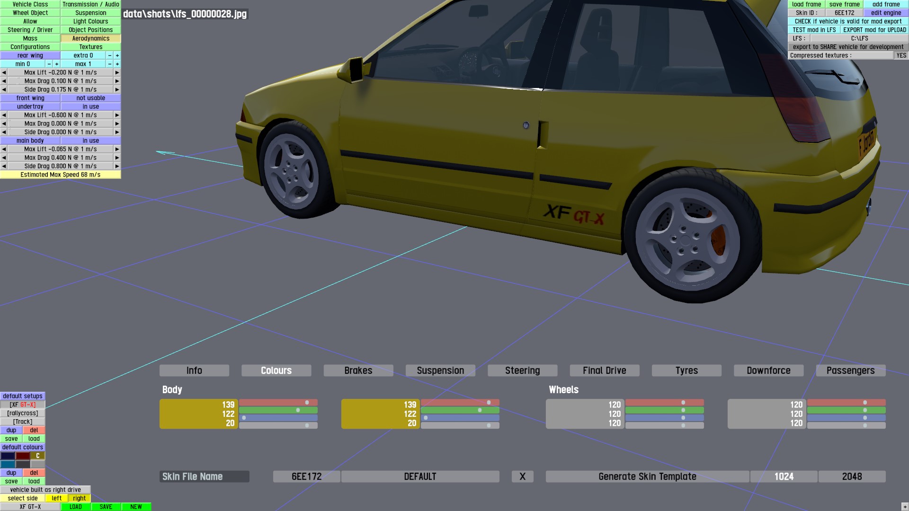This screenshot has height=511, width=909.
Task: Select the [Track] default setup
Action: tap(23, 422)
